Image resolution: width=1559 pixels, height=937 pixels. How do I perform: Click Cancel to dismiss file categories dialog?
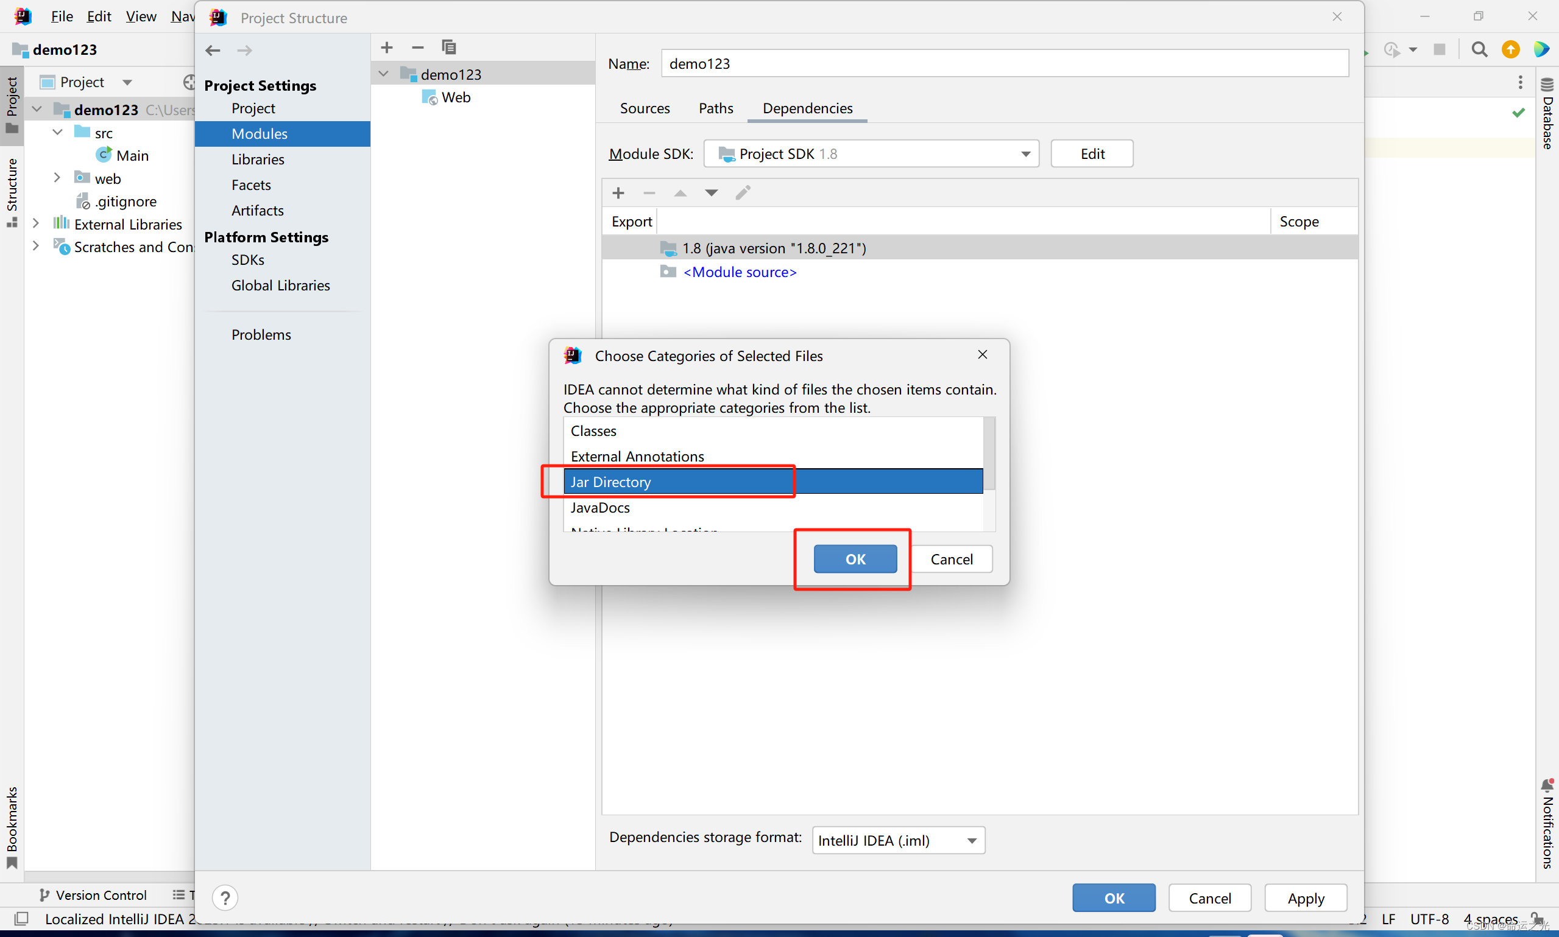point(950,559)
